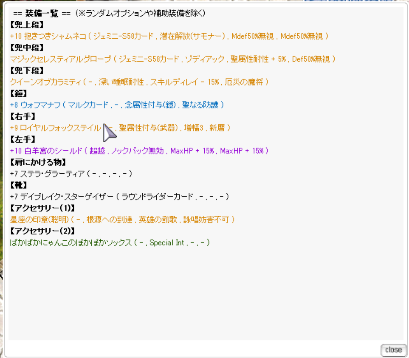Click the close button of the equipment popup
Viewport: 409px width, 358px height.
(393, 350)
